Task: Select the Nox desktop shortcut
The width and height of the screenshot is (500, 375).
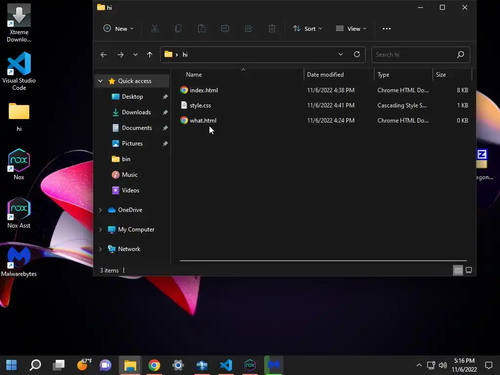Action: pyautogui.click(x=19, y=165)
